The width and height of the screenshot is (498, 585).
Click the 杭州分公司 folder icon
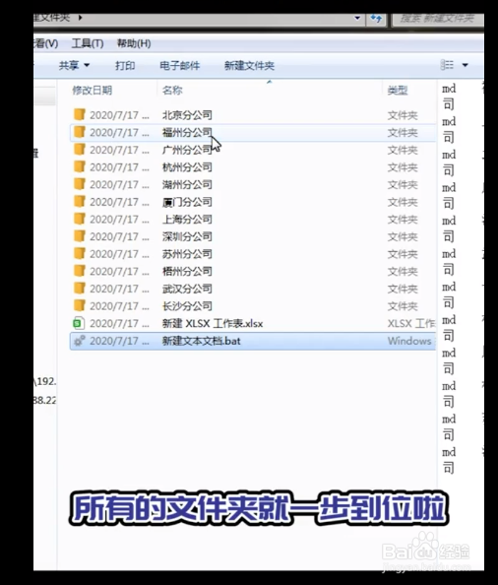click(x=79, y=166)
